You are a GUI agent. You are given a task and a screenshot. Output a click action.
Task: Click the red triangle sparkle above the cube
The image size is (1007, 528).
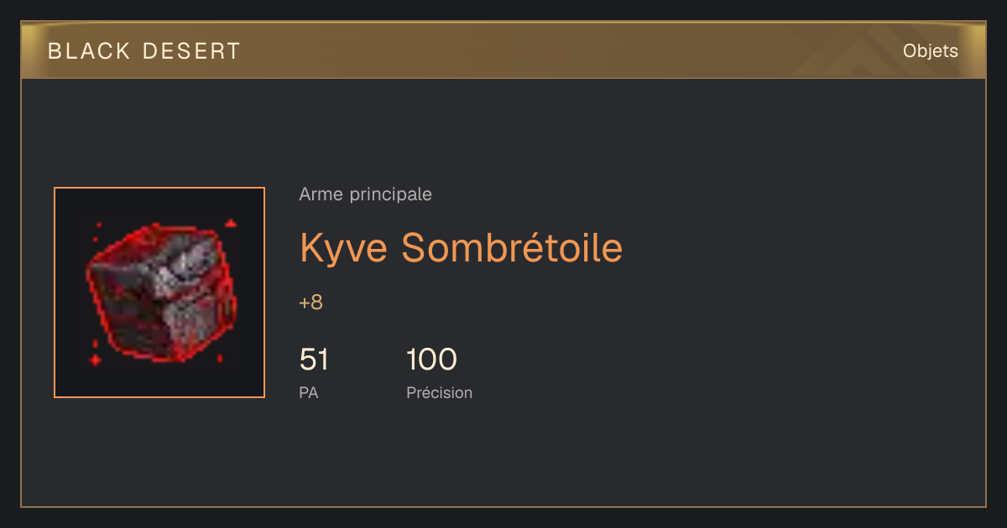click(x=231, y=224)
